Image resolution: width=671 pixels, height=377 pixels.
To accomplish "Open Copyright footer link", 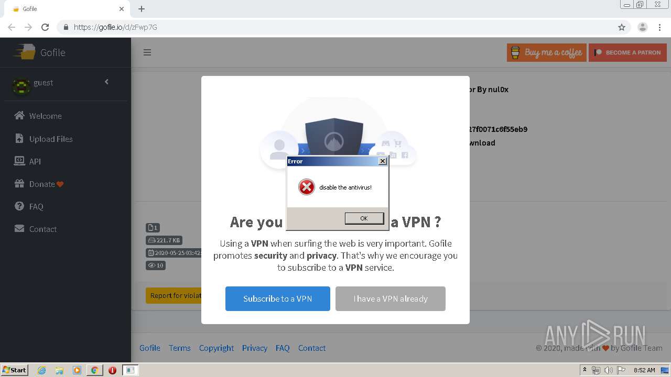I will 217,348.
